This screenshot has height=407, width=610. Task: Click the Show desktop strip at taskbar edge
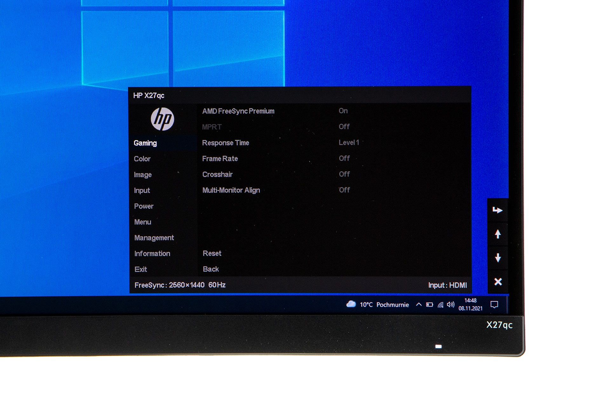pyautogui.click(x=507, y=305)
